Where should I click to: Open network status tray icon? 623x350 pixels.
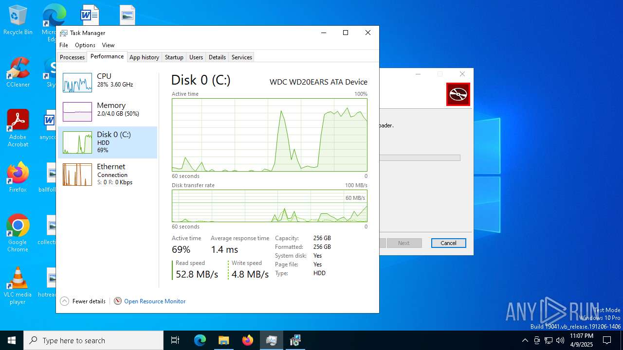[x=549, y=340]
